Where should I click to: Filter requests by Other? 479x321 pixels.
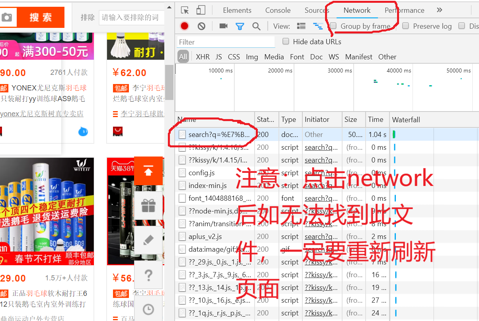(387, 57)
